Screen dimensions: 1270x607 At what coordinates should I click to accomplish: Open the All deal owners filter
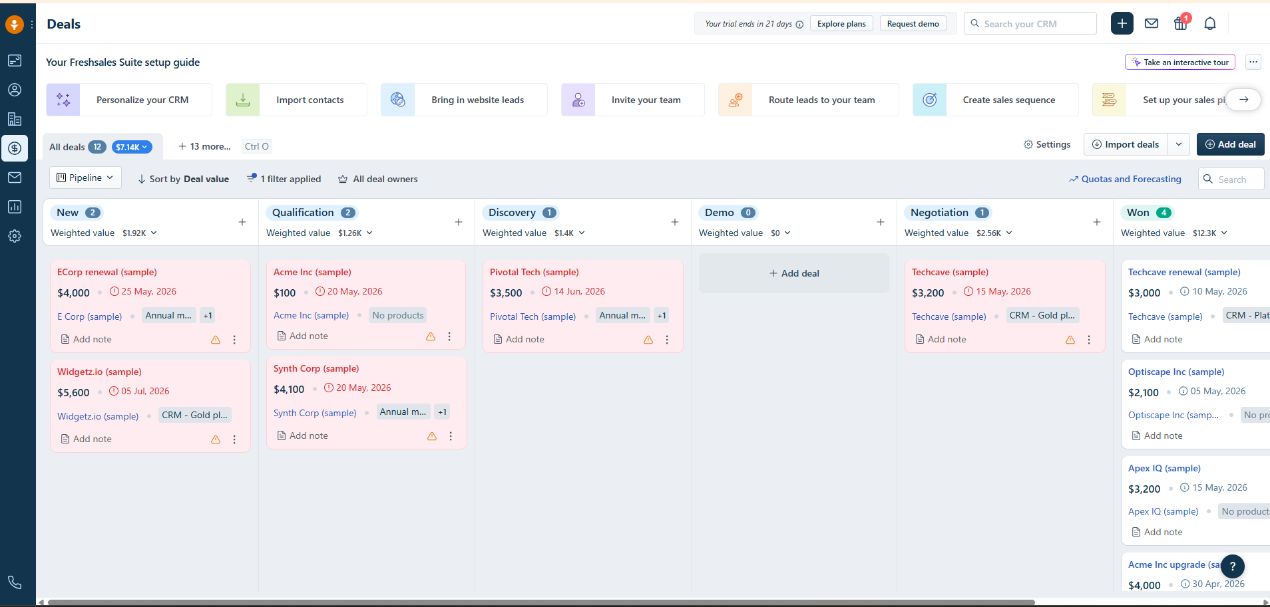pos(378,179)
